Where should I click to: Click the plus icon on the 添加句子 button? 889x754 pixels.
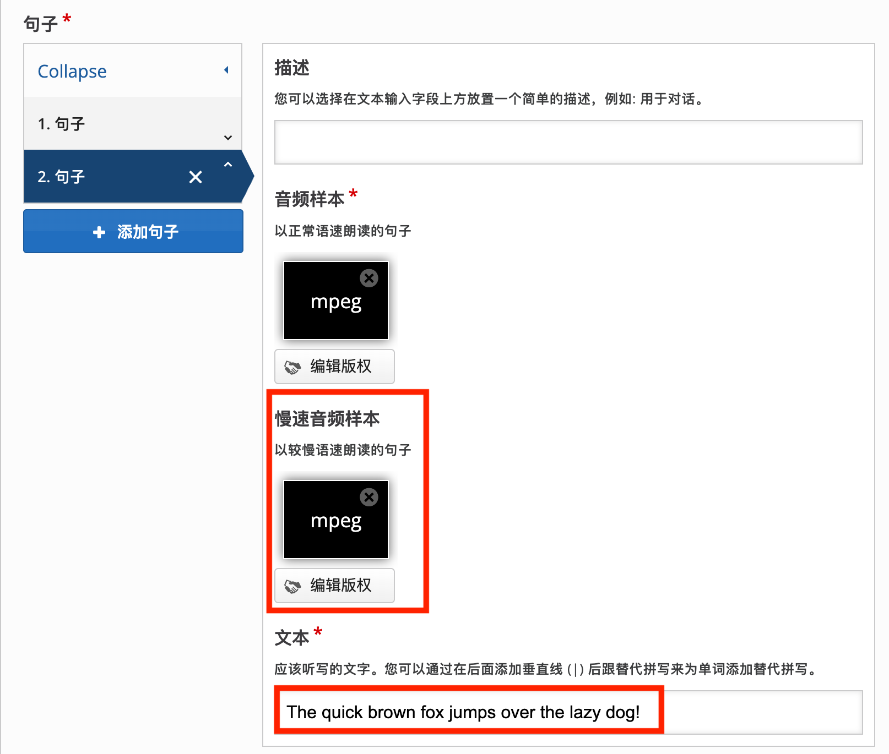(99, 232)
